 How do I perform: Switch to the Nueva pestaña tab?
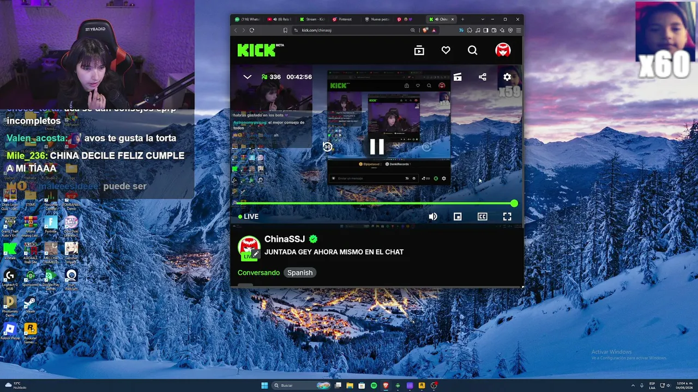pos(377,20)
